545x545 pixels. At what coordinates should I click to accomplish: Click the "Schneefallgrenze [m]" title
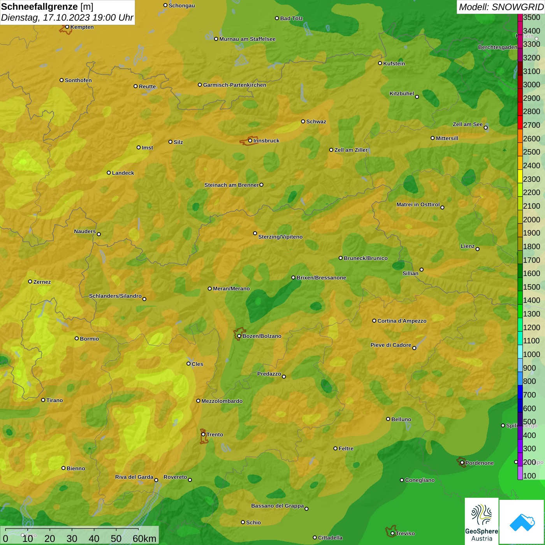tap(47, 7)
